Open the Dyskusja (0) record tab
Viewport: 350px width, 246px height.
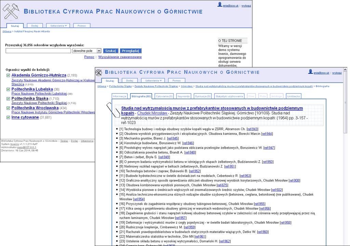tap(203, 96)
